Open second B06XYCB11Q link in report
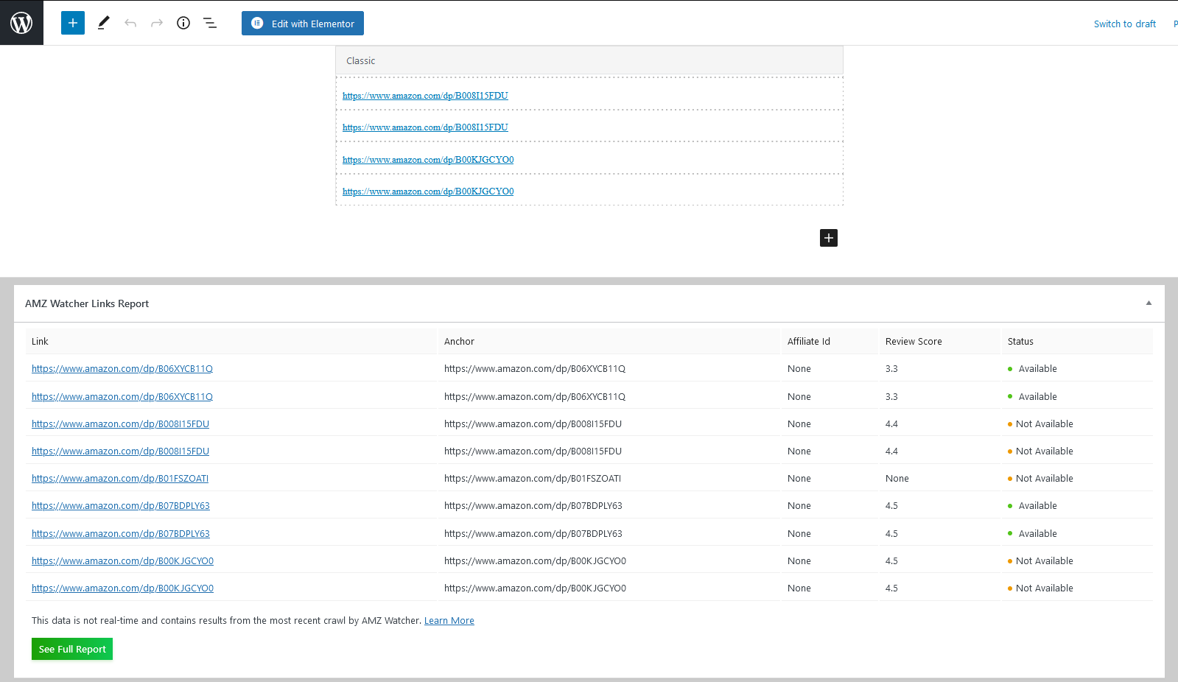This screenshot has height=682, width=1178. [122, 397]
